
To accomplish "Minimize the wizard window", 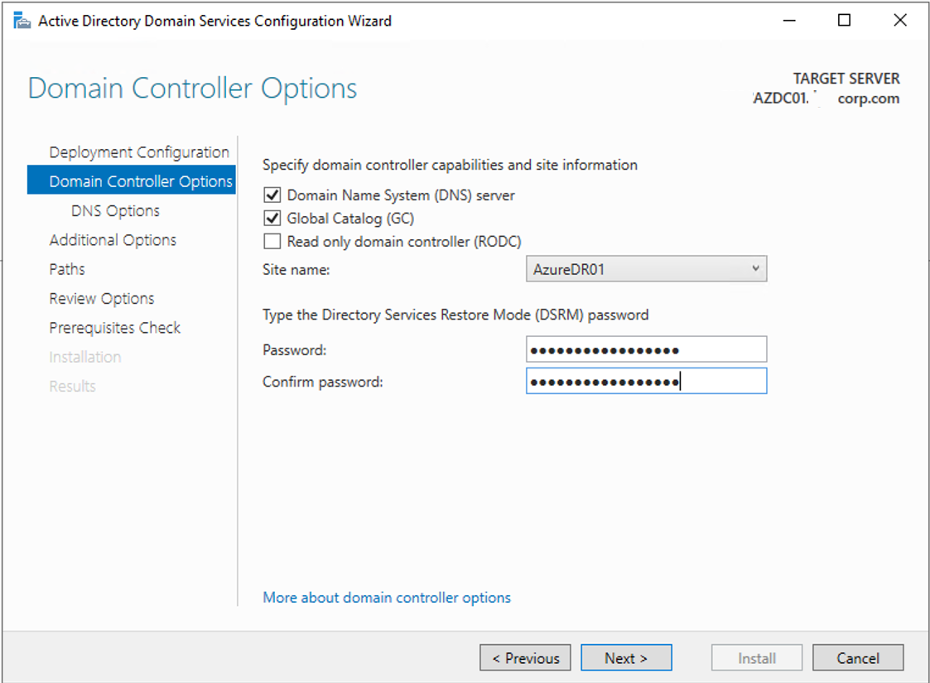I will [x=789, y=21].
